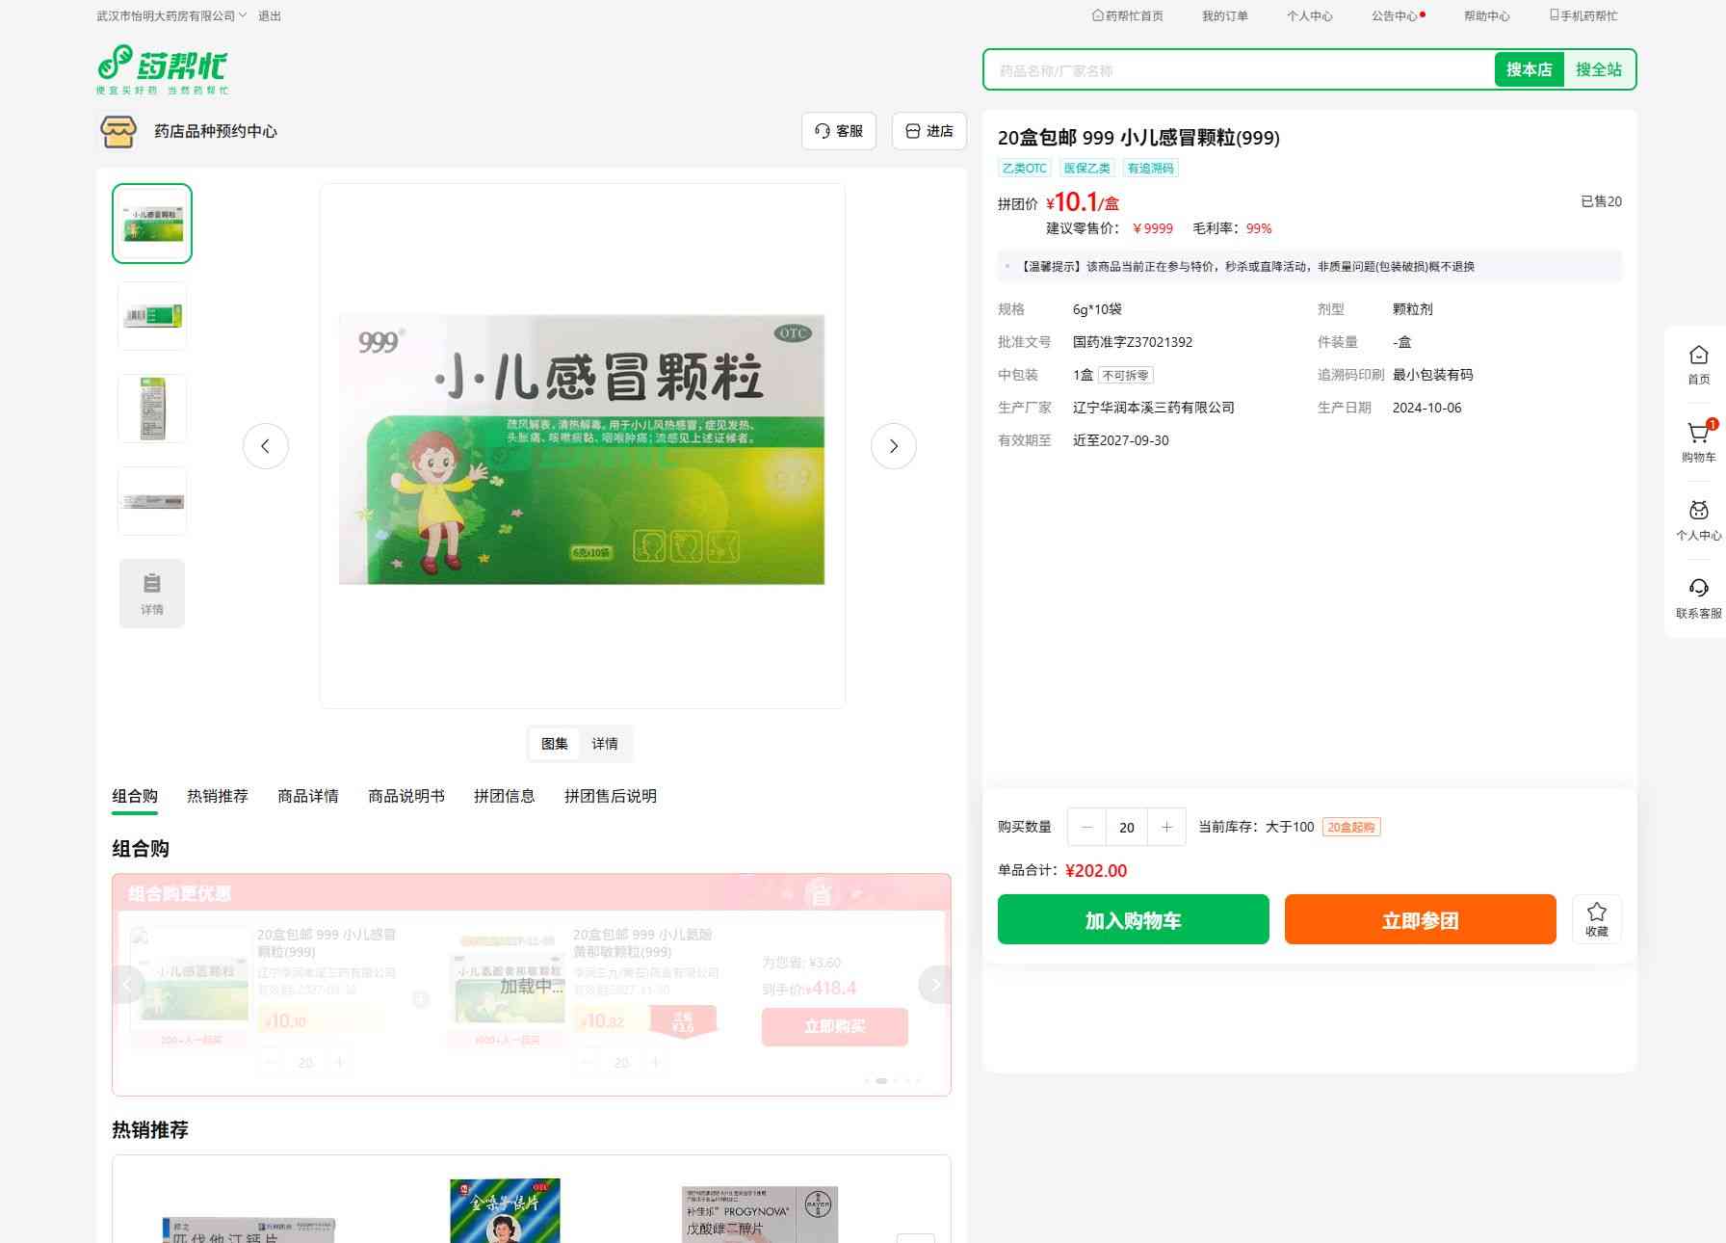Open the 拼团信息 tab
This screenshot has width=1726, height=1243.
[504, 796]
